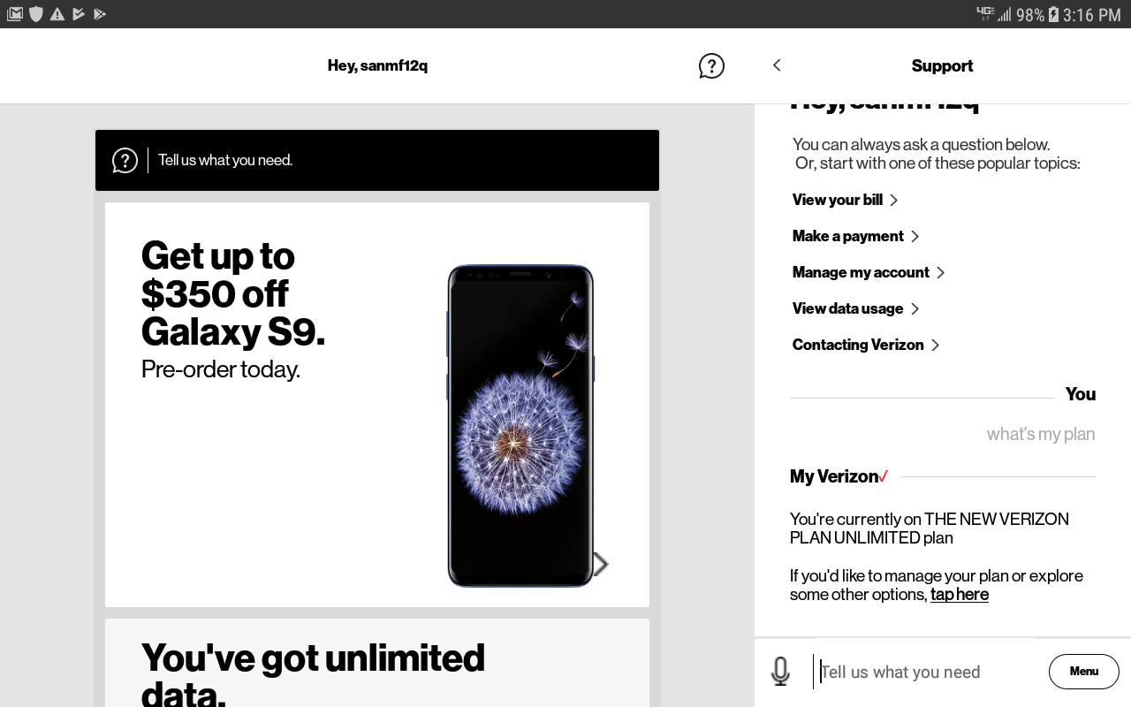Screen dimensions: 1131x707
Task: Tap the question icon in the black banner
Action: tap(125, 160)
